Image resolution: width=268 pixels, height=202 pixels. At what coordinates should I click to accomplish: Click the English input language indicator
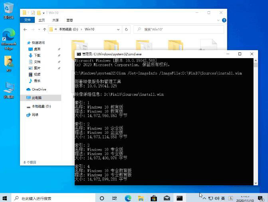click(x=223, y=198)
